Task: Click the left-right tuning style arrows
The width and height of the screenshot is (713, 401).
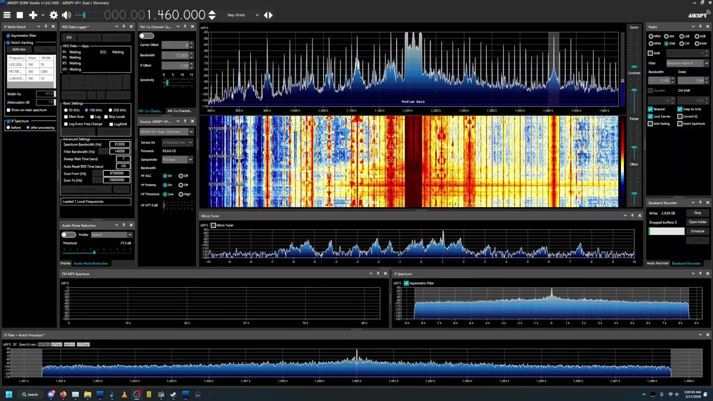Action: point(268,15)
